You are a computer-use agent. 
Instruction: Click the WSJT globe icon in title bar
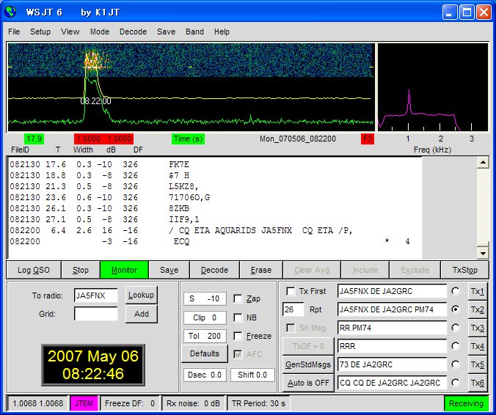(x=10, y=12)
